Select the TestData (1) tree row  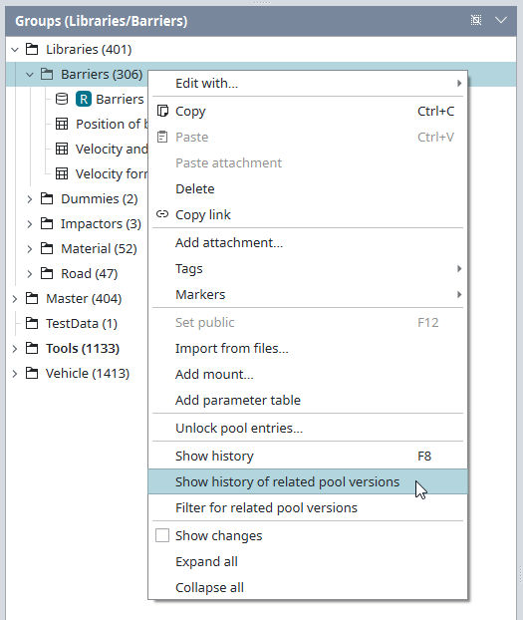click(x=82, y=323)
